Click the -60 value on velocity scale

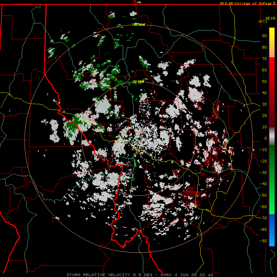point(263,207)
